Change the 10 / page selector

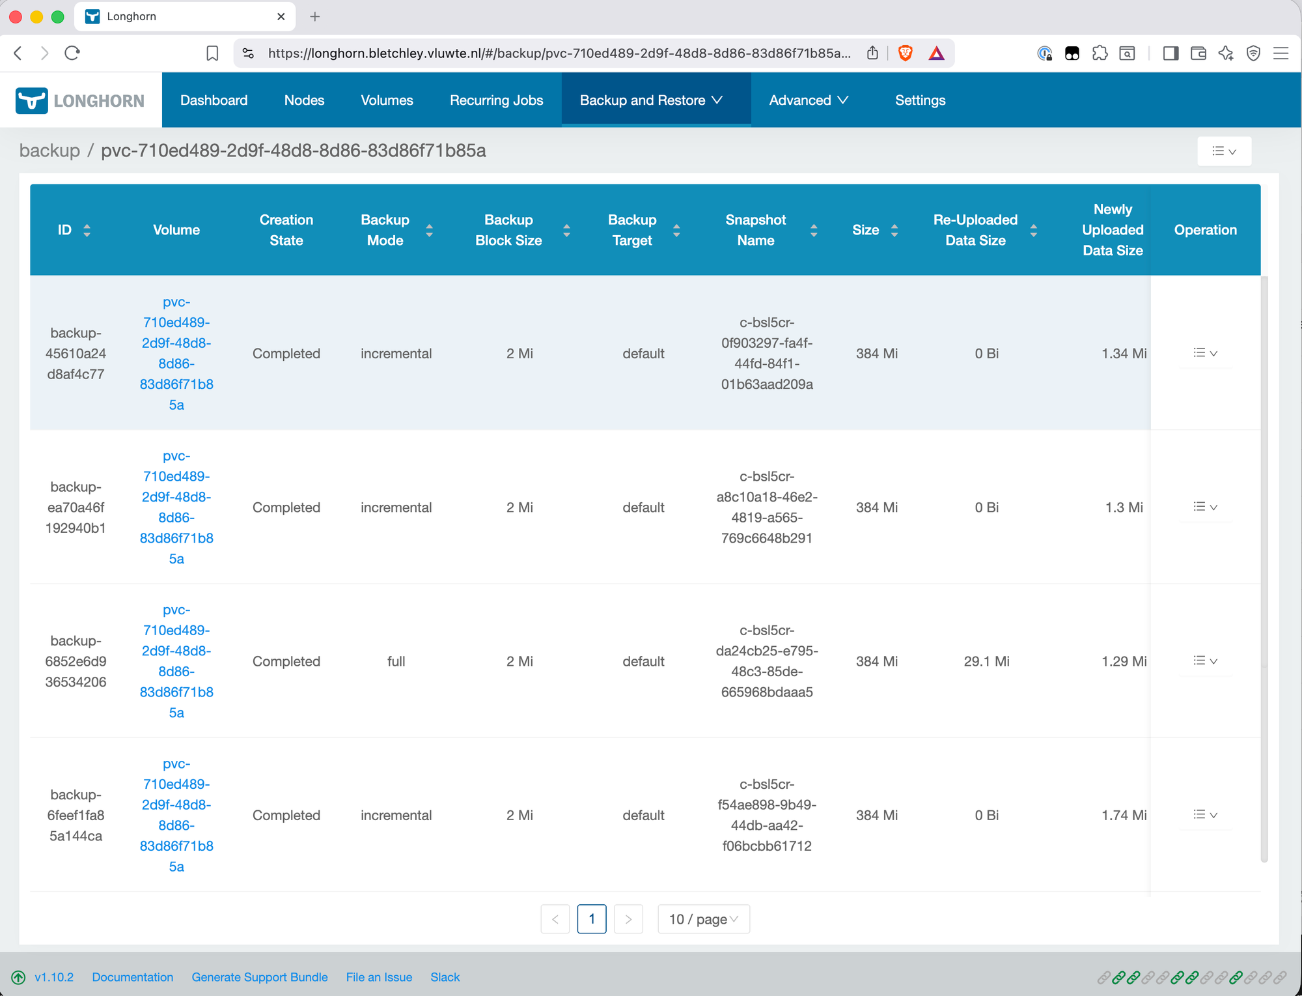click(x=703, y=919)
